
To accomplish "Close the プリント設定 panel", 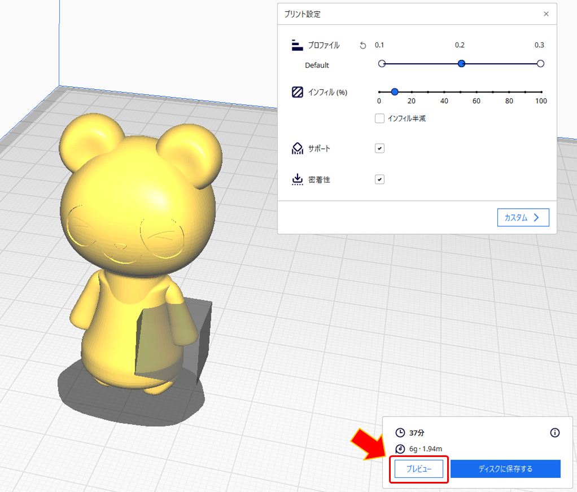I will point(546,14).
